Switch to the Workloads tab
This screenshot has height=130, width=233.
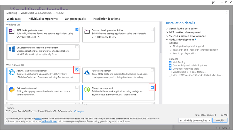(x=14, y=19)
